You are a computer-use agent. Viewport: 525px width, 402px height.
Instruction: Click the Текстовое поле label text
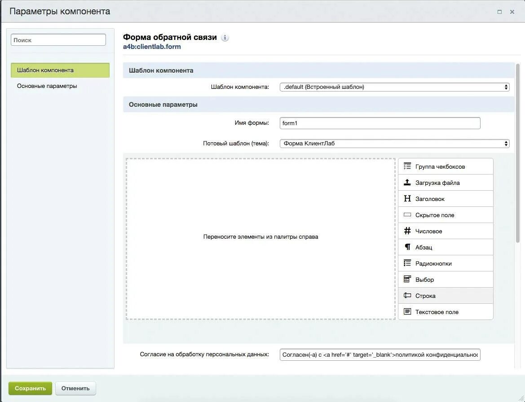[x=437, y=312]
